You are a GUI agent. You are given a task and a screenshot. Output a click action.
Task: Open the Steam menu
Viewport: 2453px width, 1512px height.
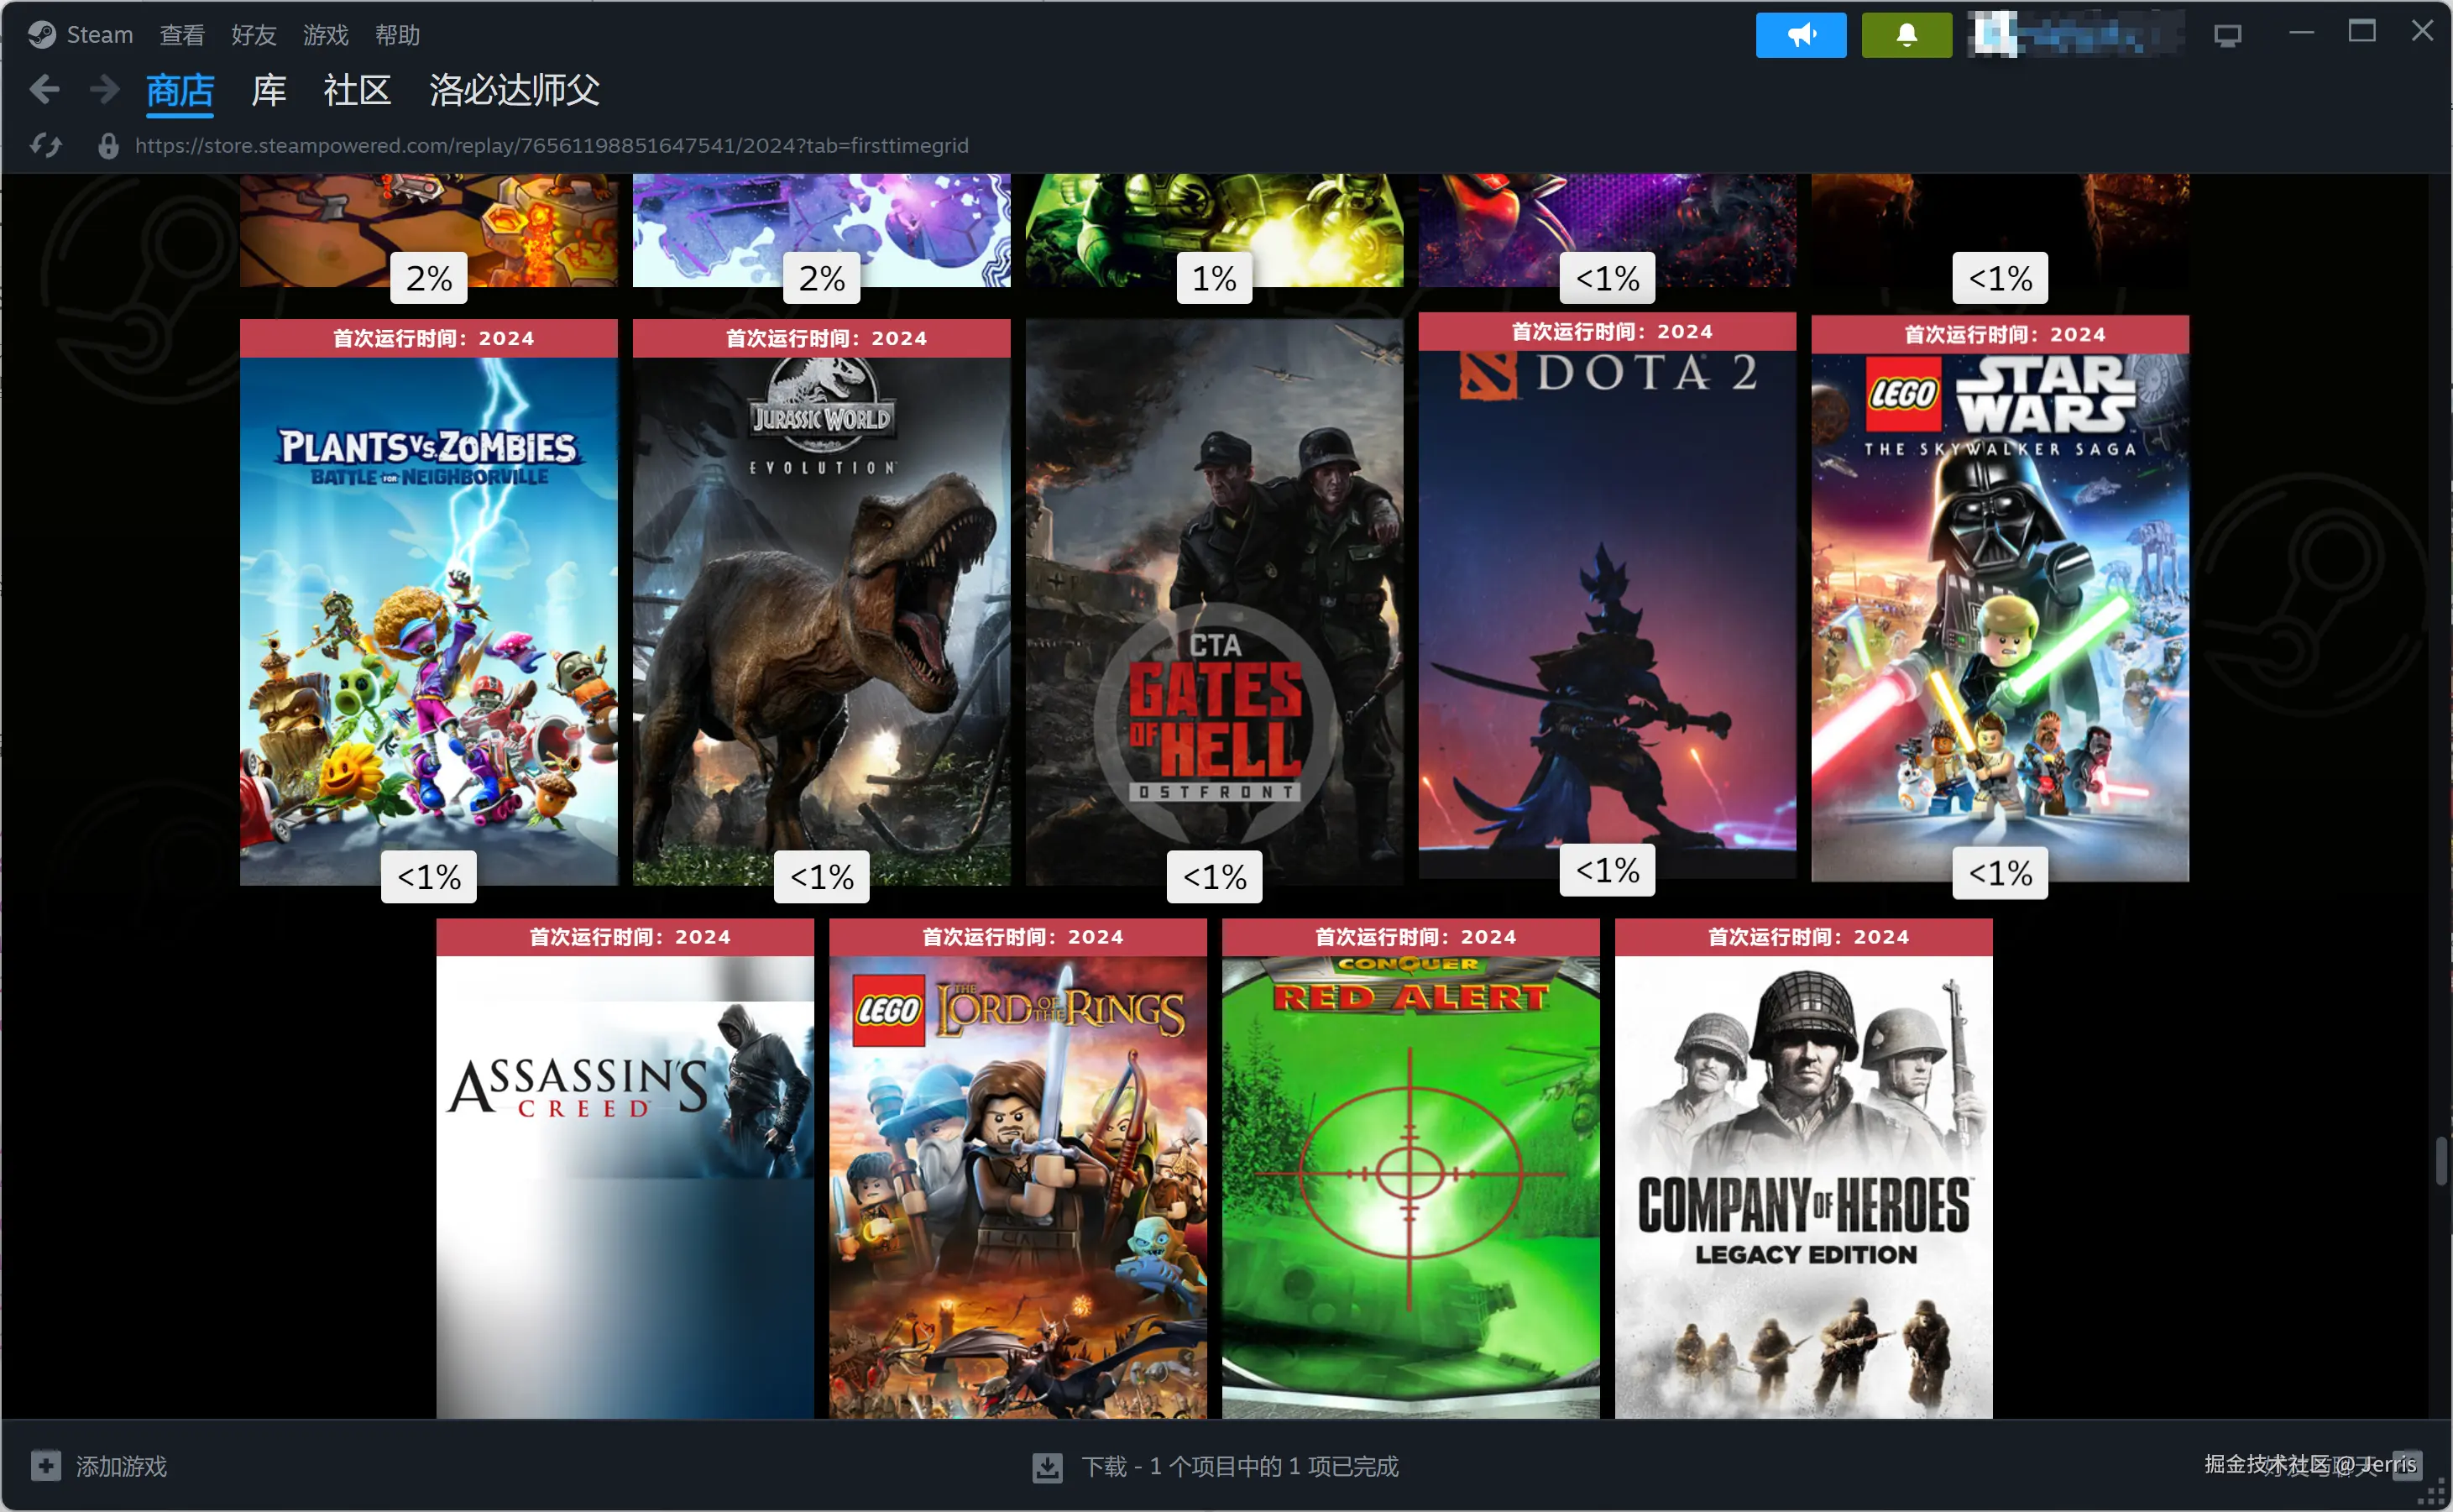point(99,35)
